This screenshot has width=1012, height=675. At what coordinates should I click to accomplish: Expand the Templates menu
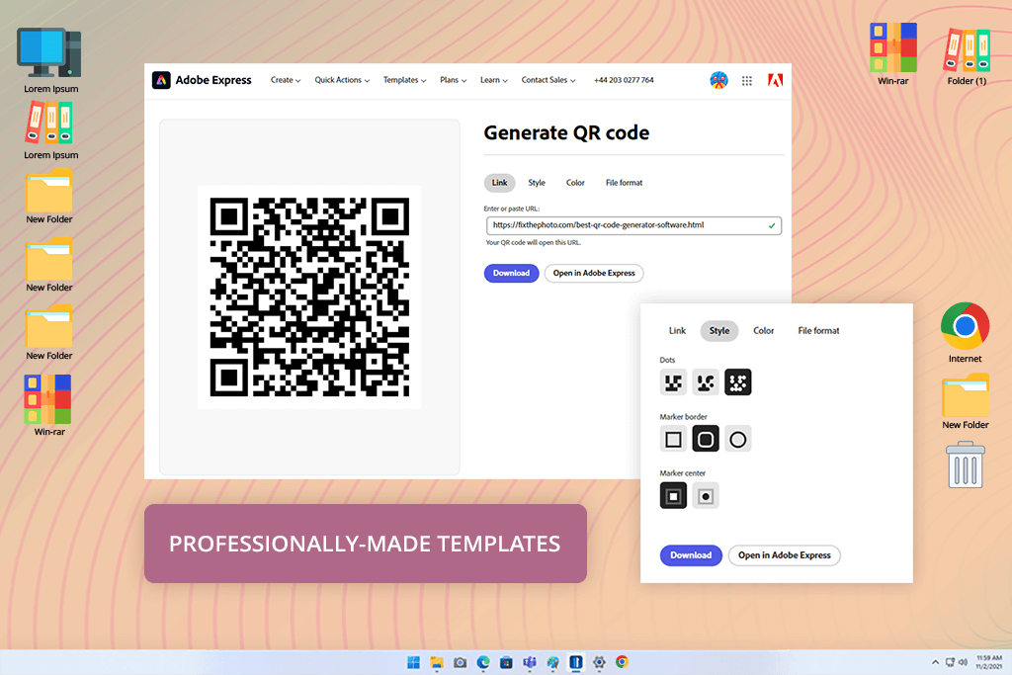404,80
